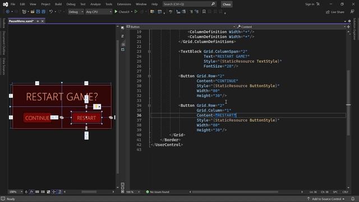Select the RESTART button in designer

(x=86, y=118)
